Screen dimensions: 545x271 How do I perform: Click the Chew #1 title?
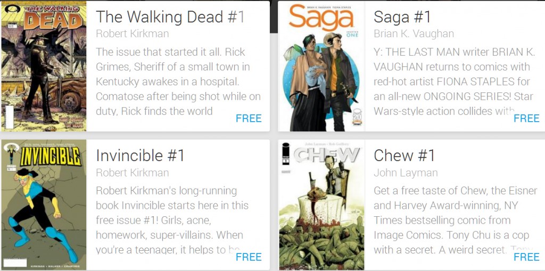click(404, 156)
